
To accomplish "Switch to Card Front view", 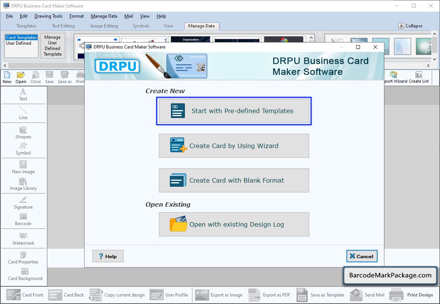I will tap(25, 295).
